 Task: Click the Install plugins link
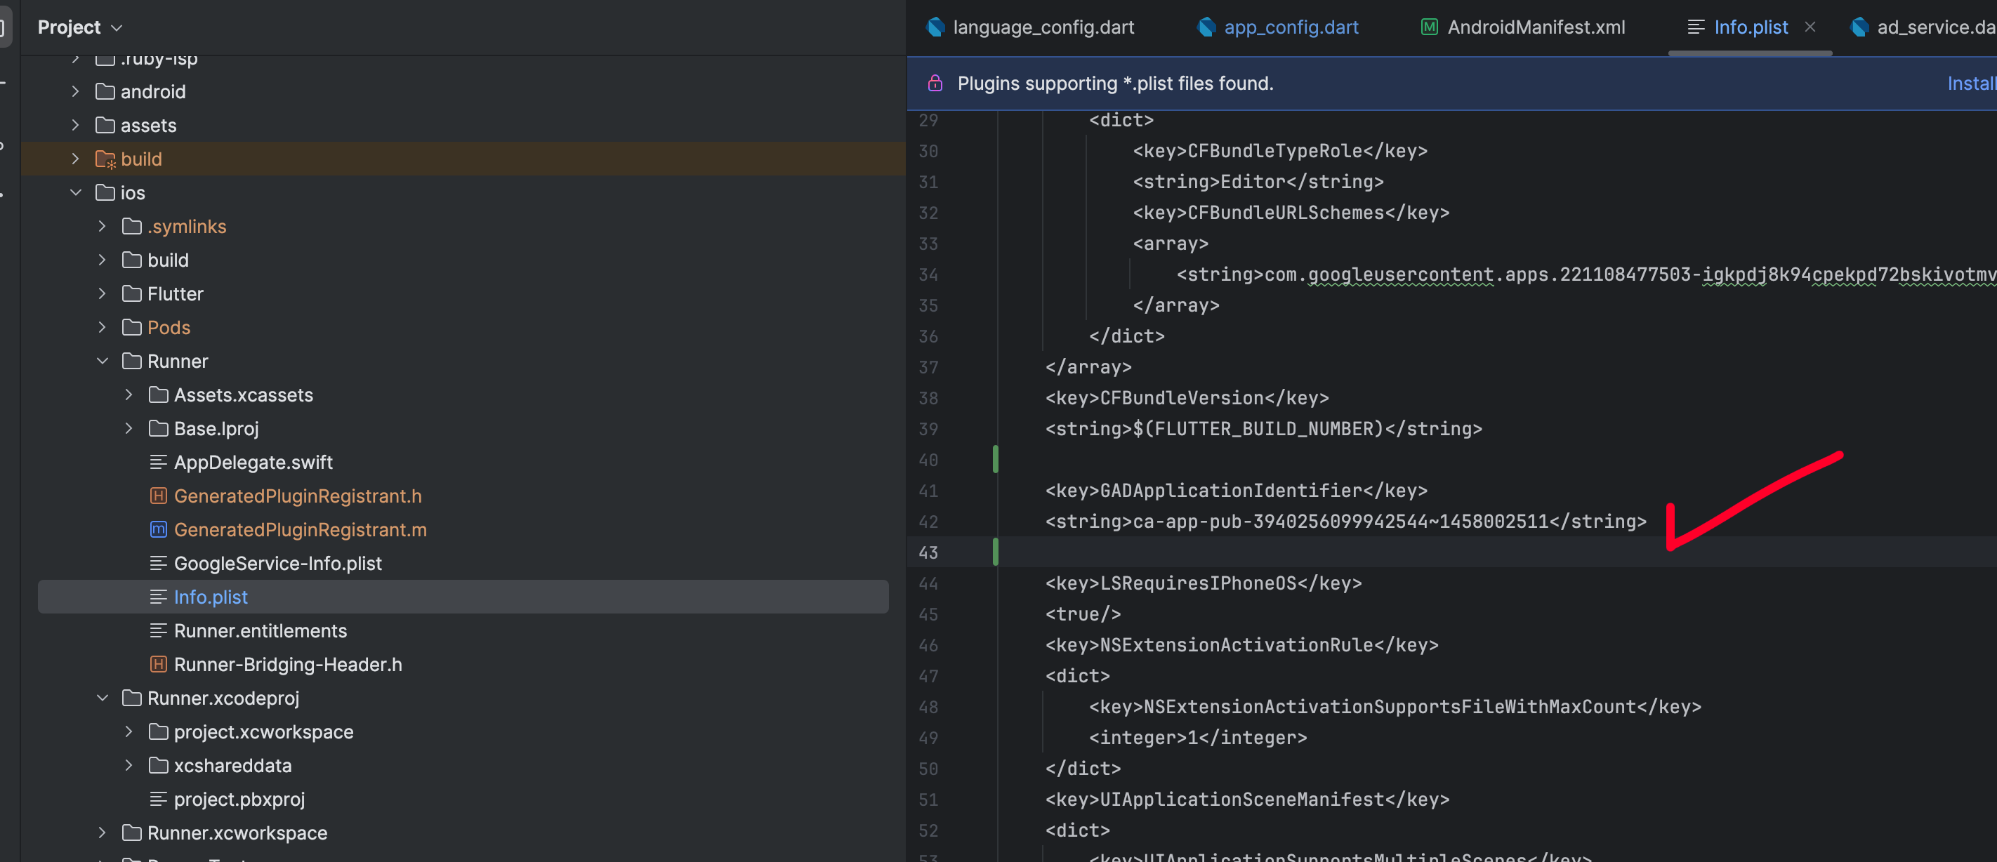(1972, 83)
